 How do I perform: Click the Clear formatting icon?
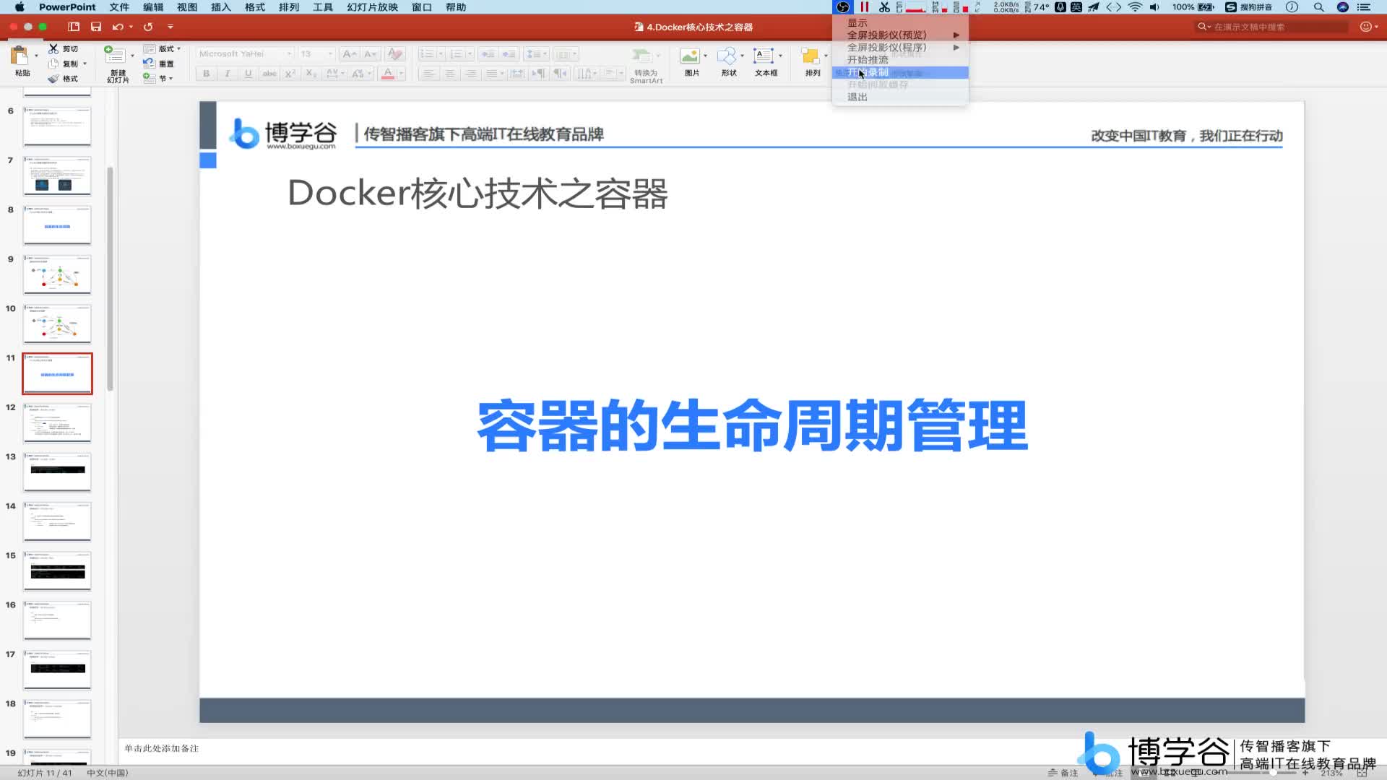[395, 54]
